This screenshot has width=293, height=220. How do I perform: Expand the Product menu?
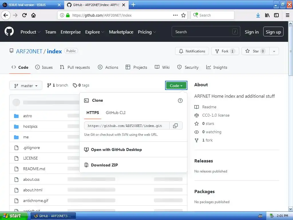pyautogui.click(x=30, y=32)
